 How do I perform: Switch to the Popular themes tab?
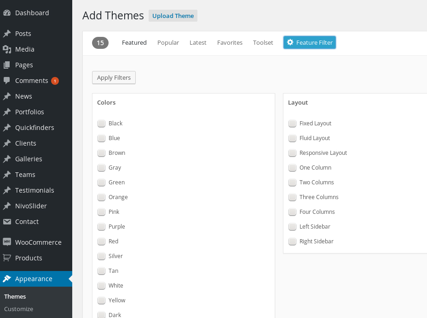[x=168, y=43]
